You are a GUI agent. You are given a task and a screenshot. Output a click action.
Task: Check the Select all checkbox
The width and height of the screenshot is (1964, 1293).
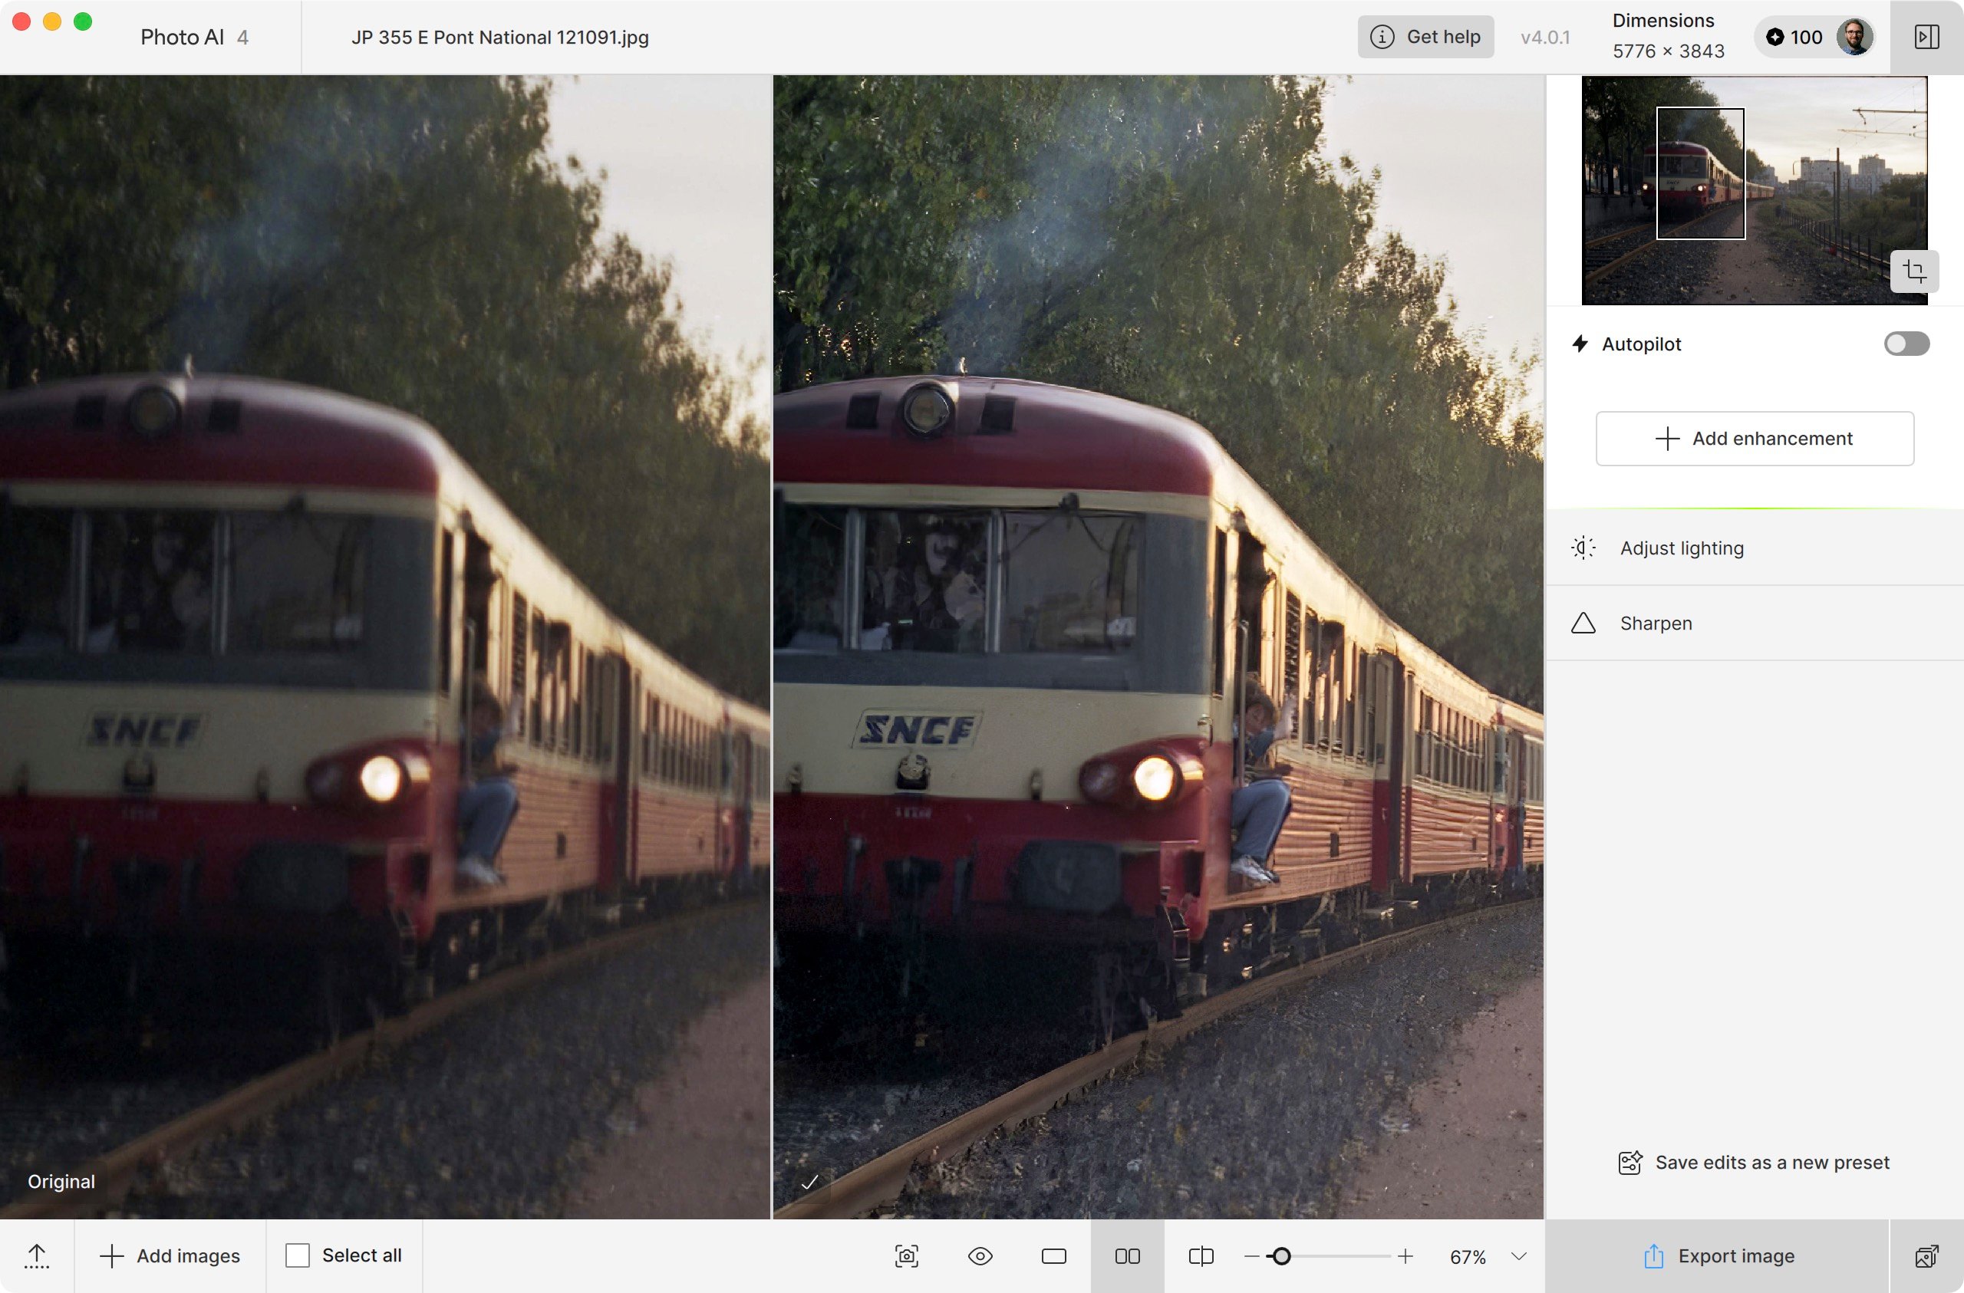pos(297,1255)
